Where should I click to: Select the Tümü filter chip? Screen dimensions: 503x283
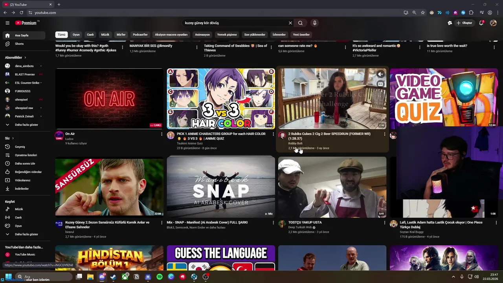click(62, 35)
